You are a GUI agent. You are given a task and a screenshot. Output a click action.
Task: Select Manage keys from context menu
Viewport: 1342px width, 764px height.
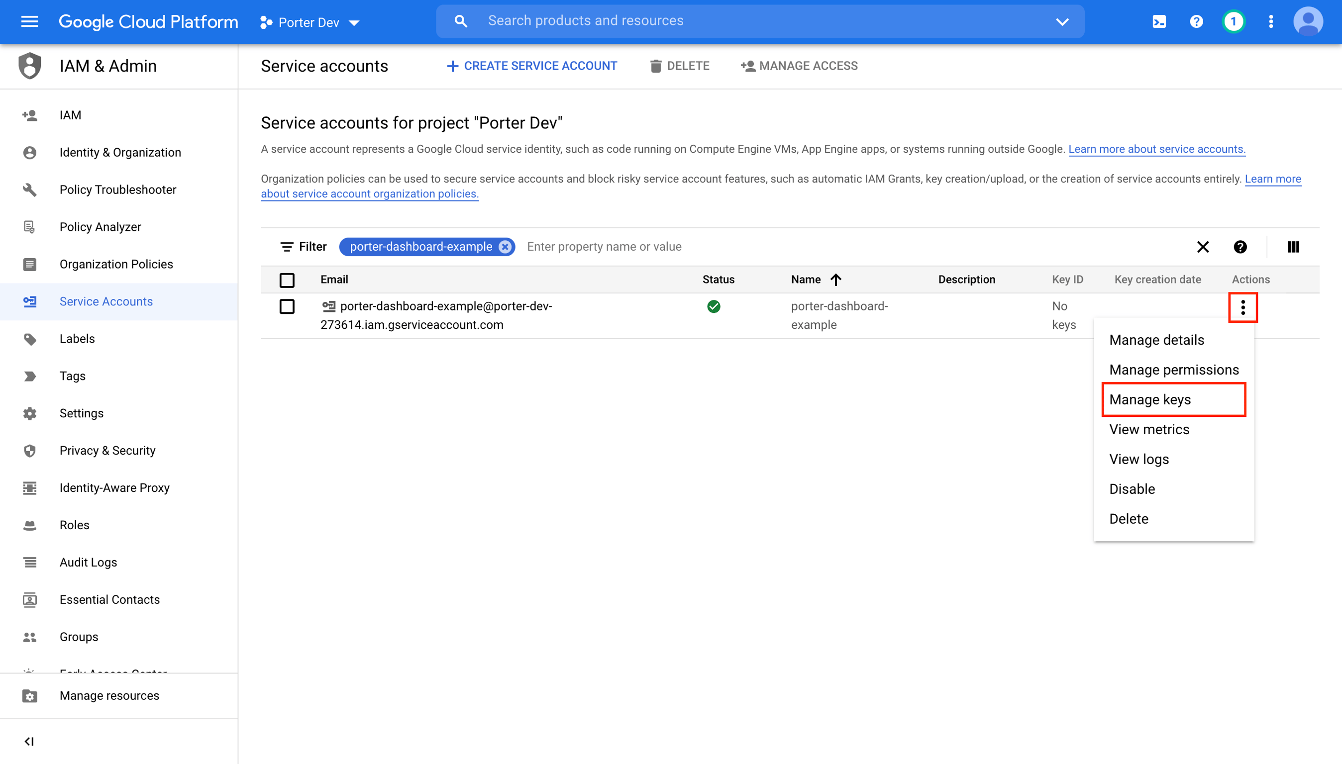(1150, 399)
